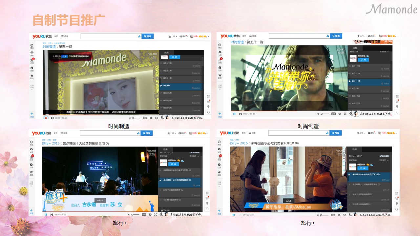420x236 pixels.
Task: Open 通知 dropdown in 第五十期 window
Action: tap(184, 36)
